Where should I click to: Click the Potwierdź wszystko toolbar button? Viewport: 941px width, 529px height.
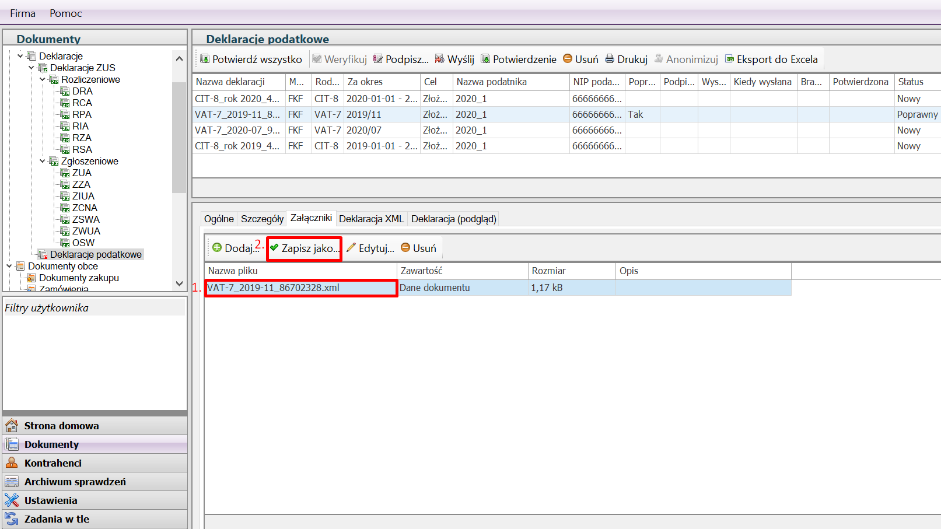[x=251, y=59]
